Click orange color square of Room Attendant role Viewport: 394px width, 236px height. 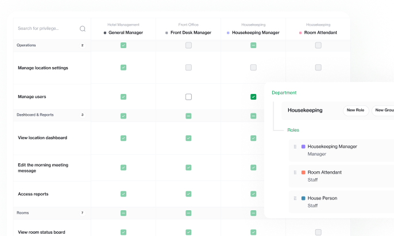click(303, 172)
